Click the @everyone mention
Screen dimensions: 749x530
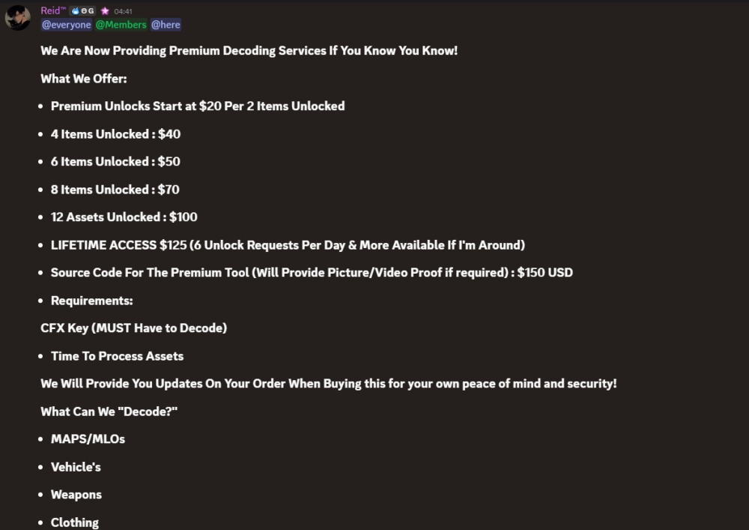67,25
